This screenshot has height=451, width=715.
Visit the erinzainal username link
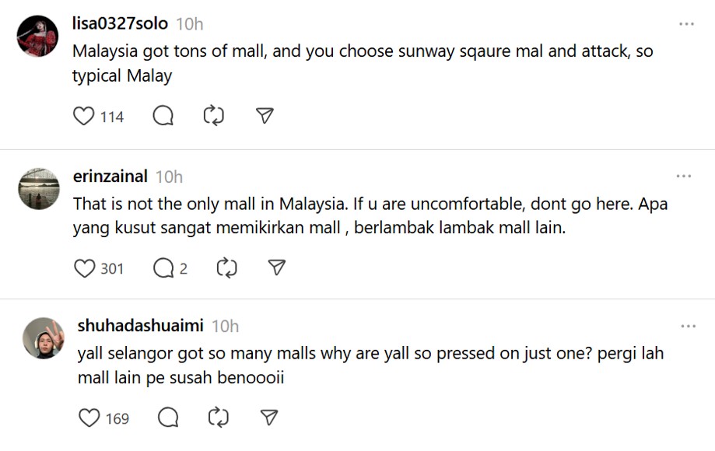coord(110,177)
